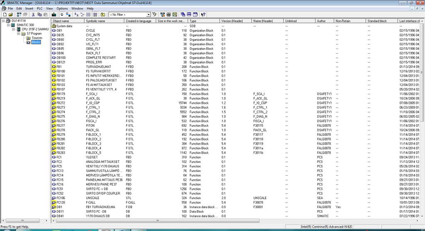The image size is (425, 231).
Task: Open the Window menu
Action: (77, 8)
